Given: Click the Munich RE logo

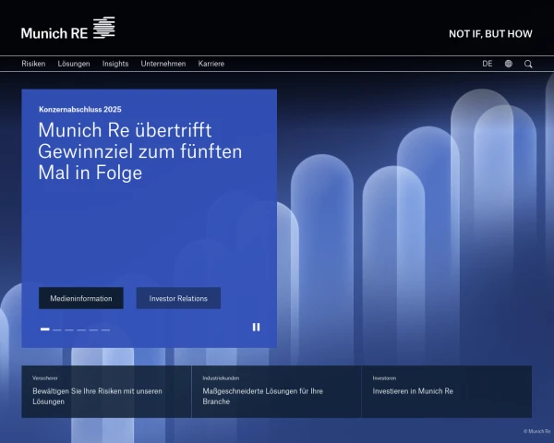Looking at the screenshot, I should pos(67,31).
